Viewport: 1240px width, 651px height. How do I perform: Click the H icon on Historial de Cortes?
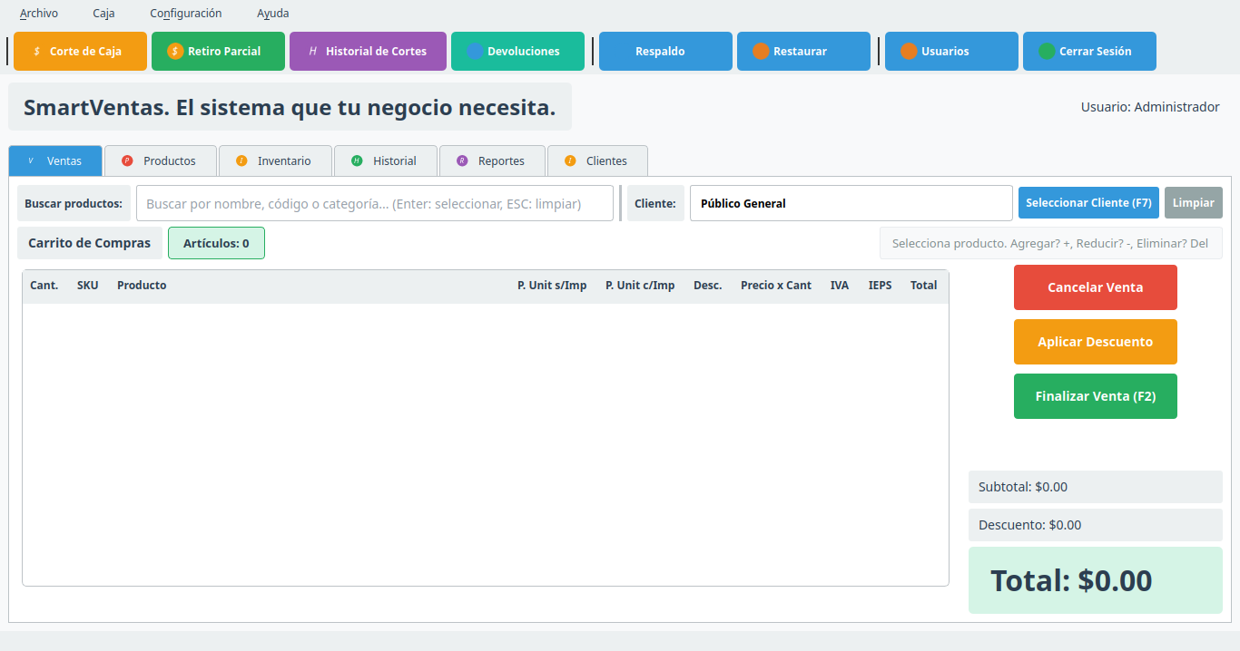click(x=313, y=52)
